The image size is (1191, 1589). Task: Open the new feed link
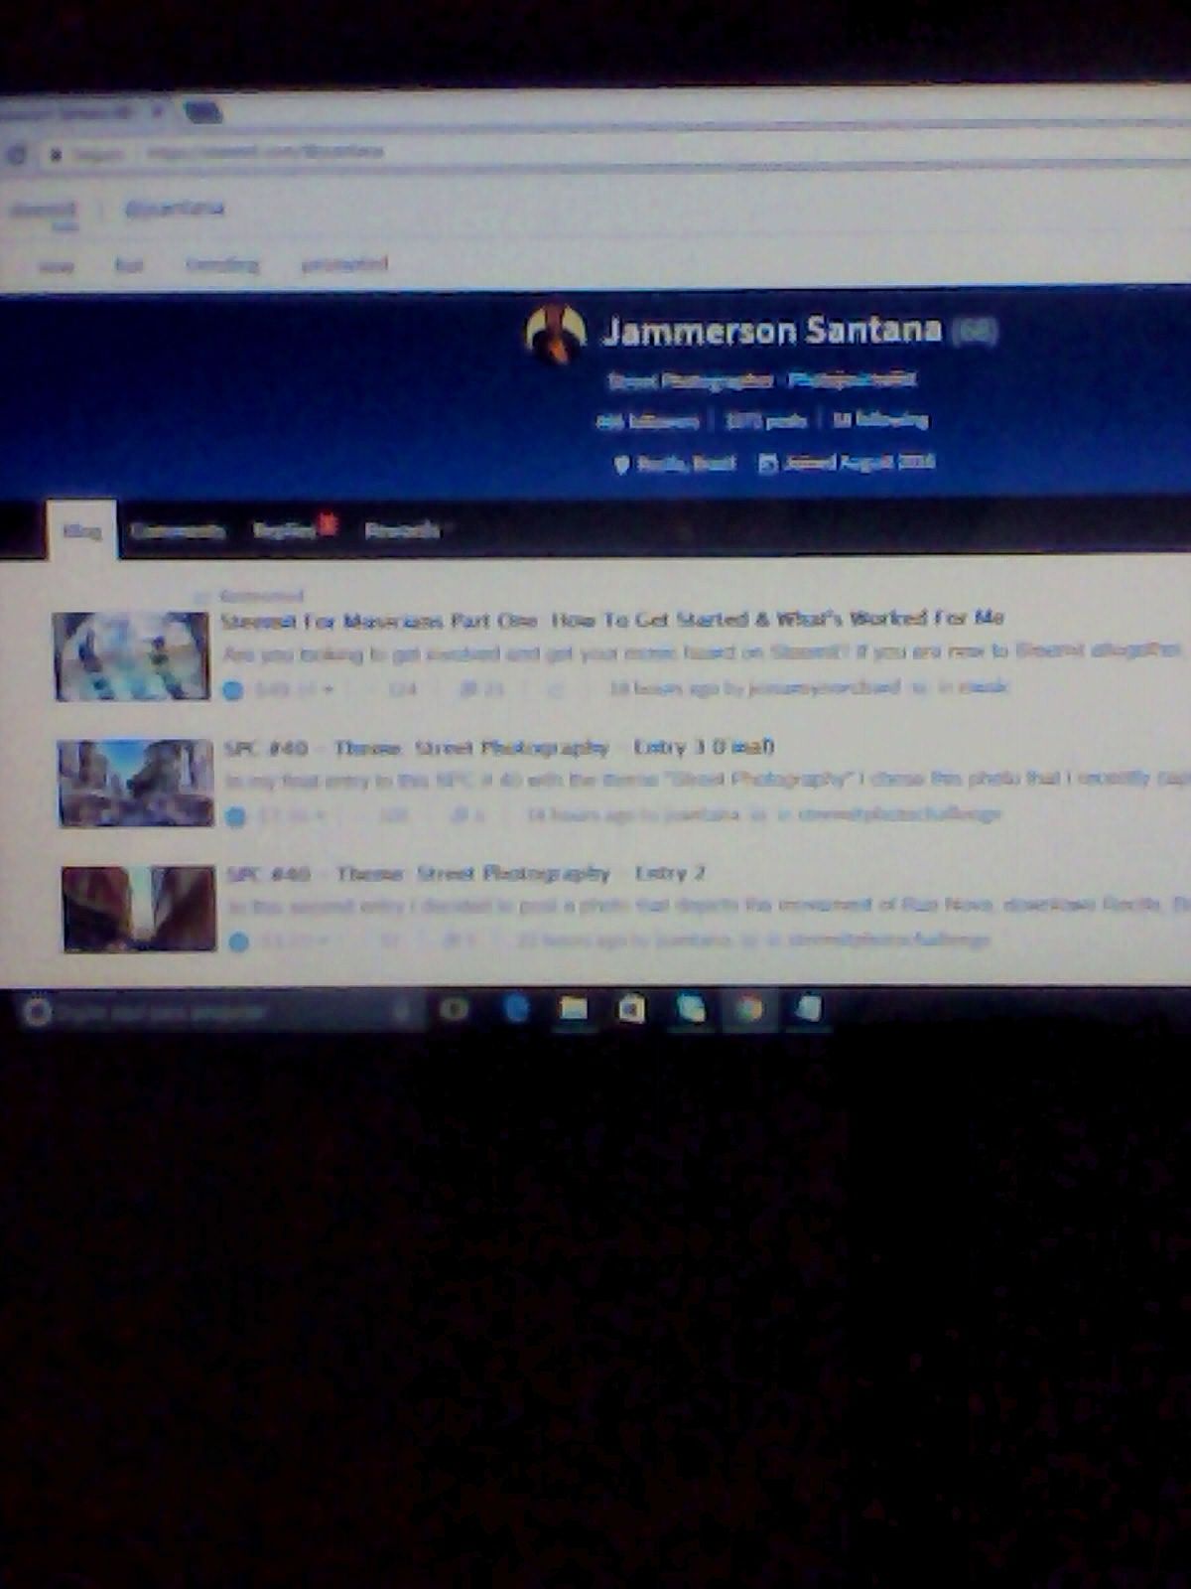click(x=56, y=266)
